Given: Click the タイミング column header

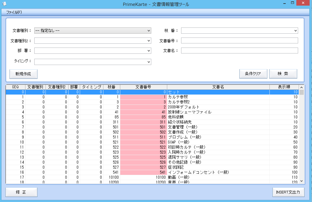Looking at the screenshot, I should click(x=92, y=87).
